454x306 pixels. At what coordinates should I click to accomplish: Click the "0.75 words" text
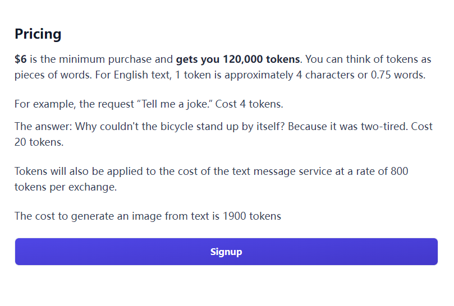coord(398,75)
